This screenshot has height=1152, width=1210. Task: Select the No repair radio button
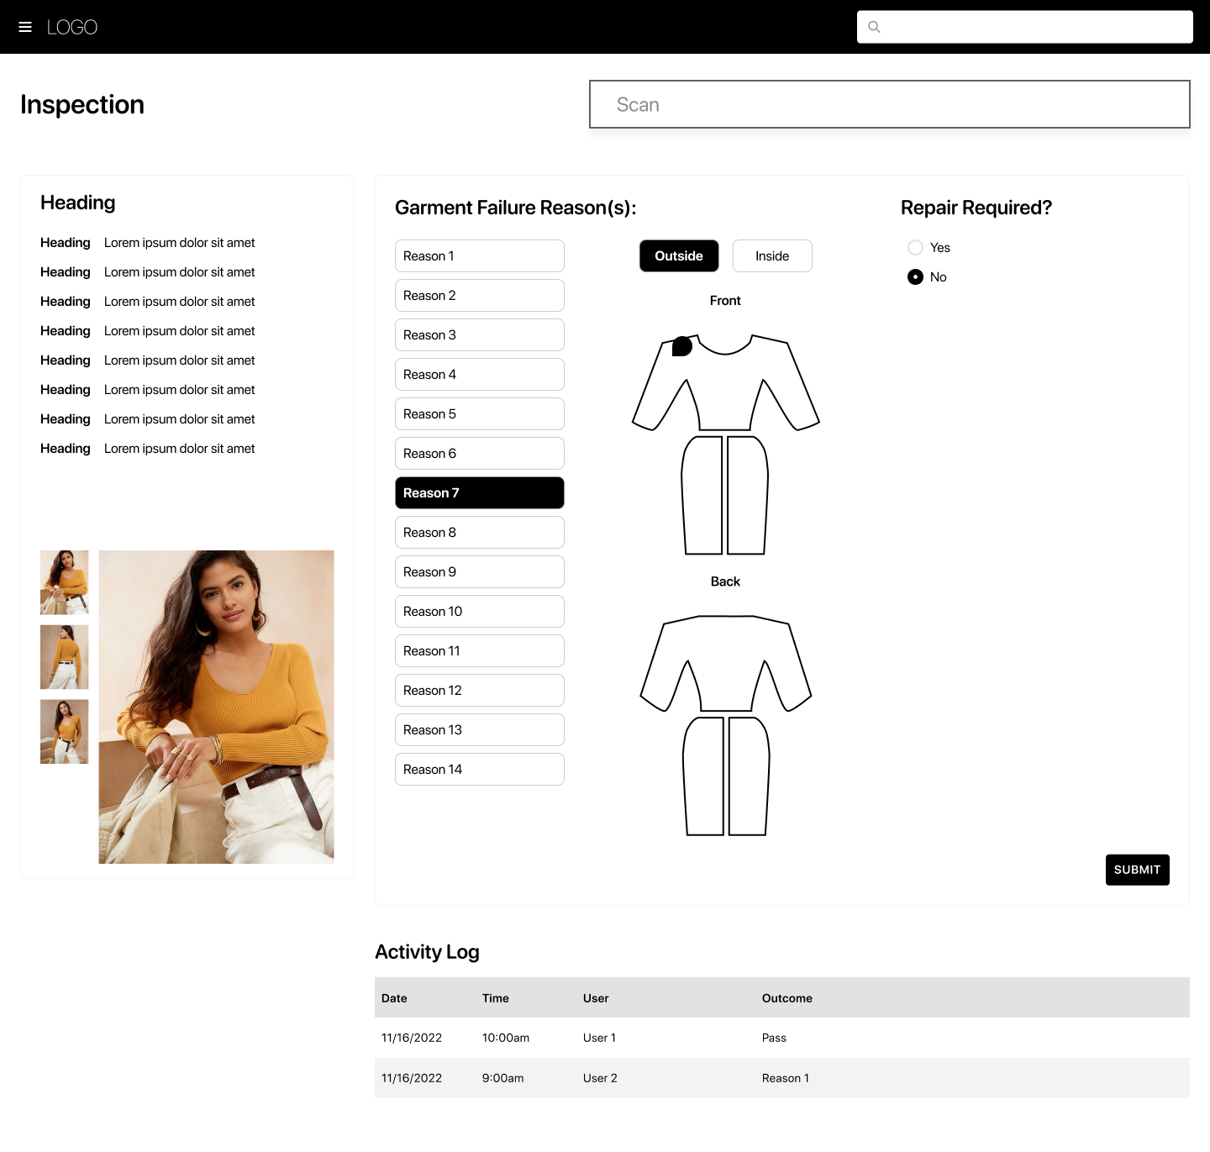pos(915,277)
